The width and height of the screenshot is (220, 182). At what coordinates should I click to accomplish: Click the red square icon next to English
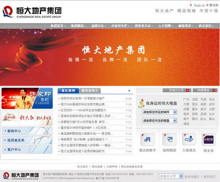(191, 5)
